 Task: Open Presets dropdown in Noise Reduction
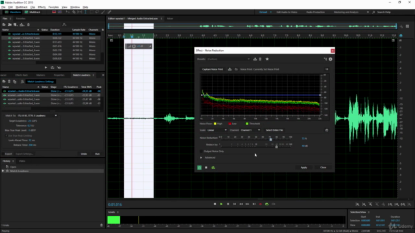tap(228, 59)
